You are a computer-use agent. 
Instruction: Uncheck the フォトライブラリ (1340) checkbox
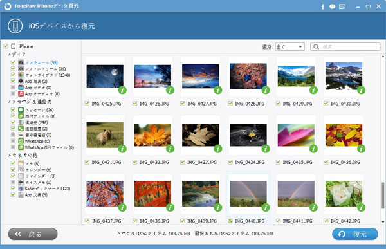[13, 75]
